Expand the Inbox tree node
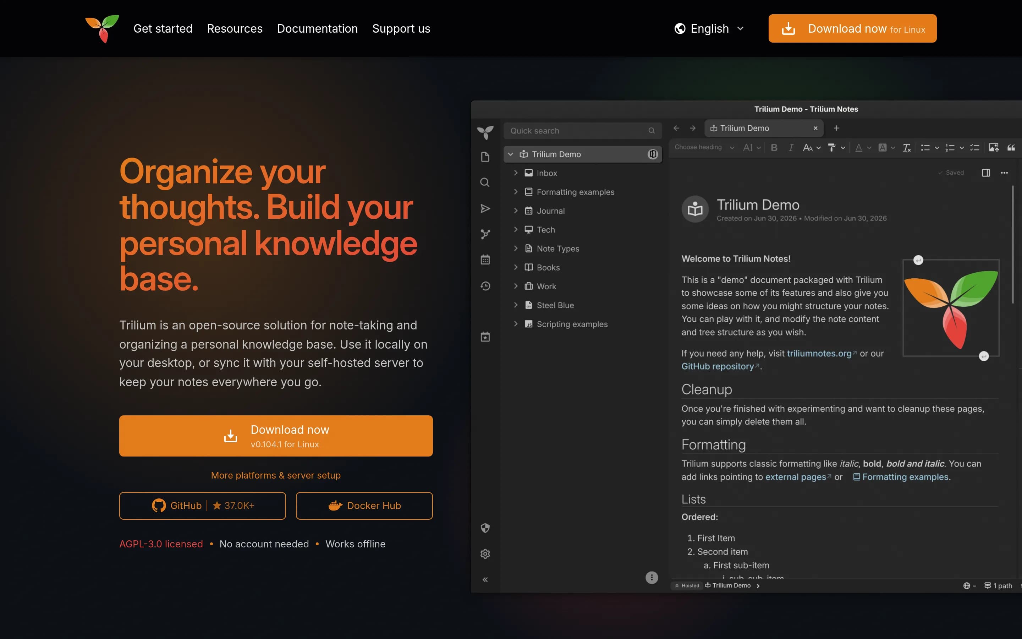Image resolution: width=1022 pixels, height=639 pixels. 516,173
